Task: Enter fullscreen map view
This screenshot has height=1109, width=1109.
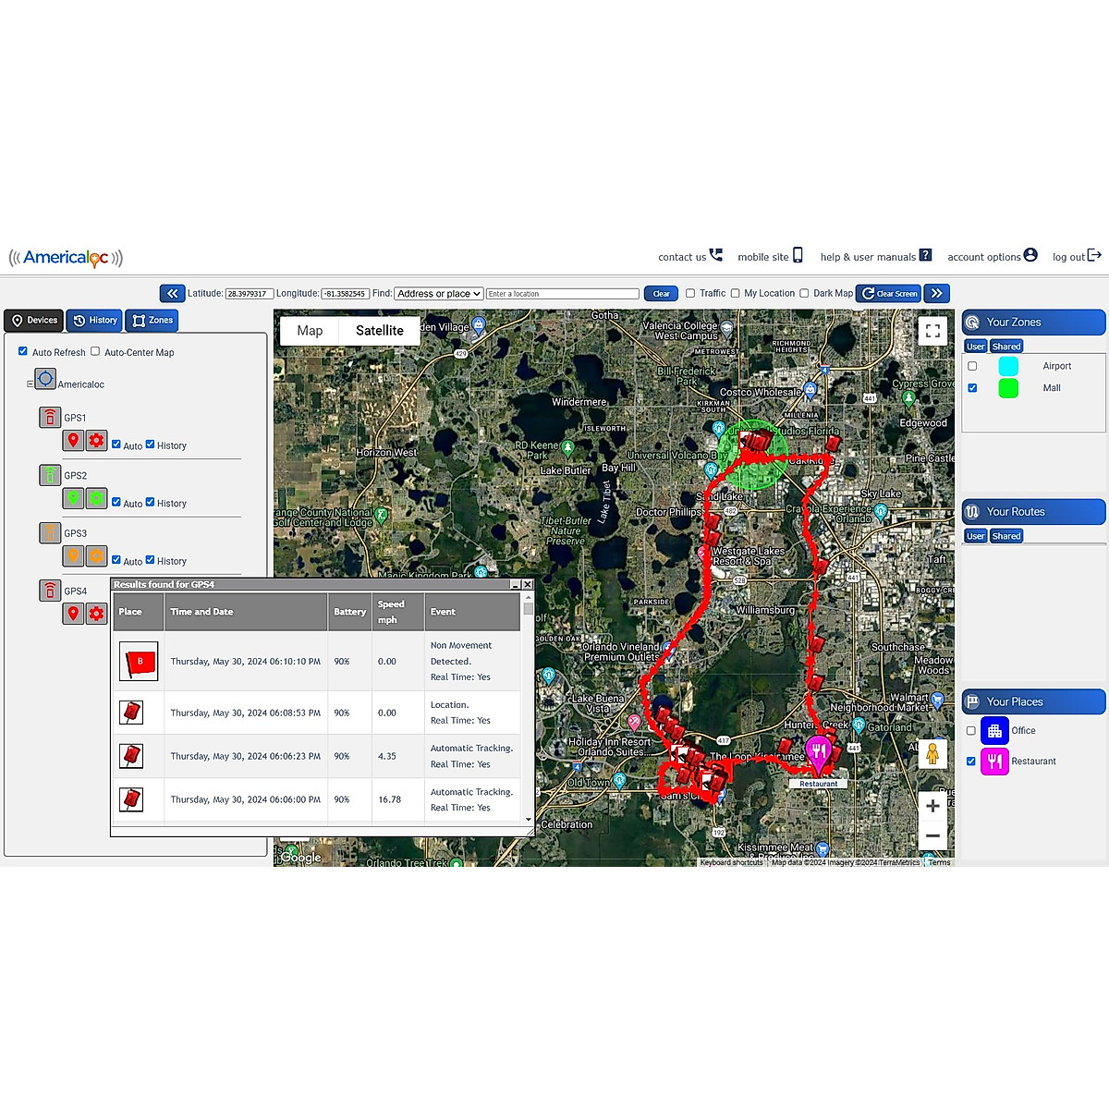Action: 932,330
